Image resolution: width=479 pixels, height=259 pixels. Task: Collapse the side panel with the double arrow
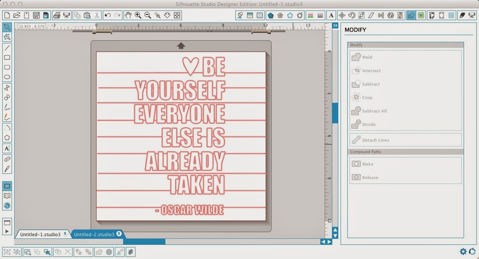click(335, 25)
